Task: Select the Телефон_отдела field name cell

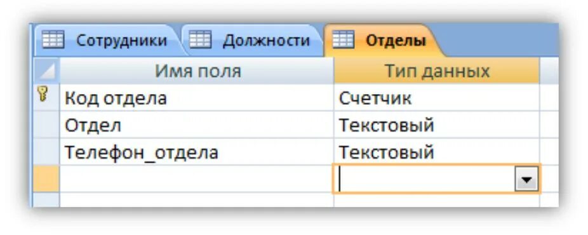Action: 196,152
